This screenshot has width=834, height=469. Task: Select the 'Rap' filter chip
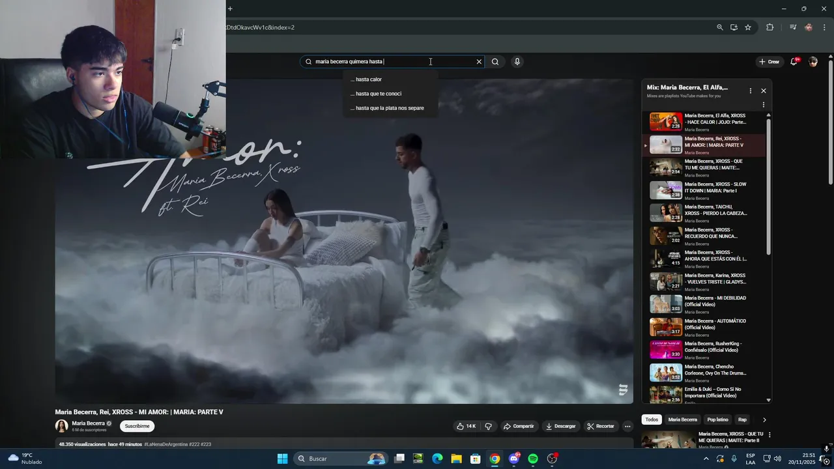pos(742,419)
